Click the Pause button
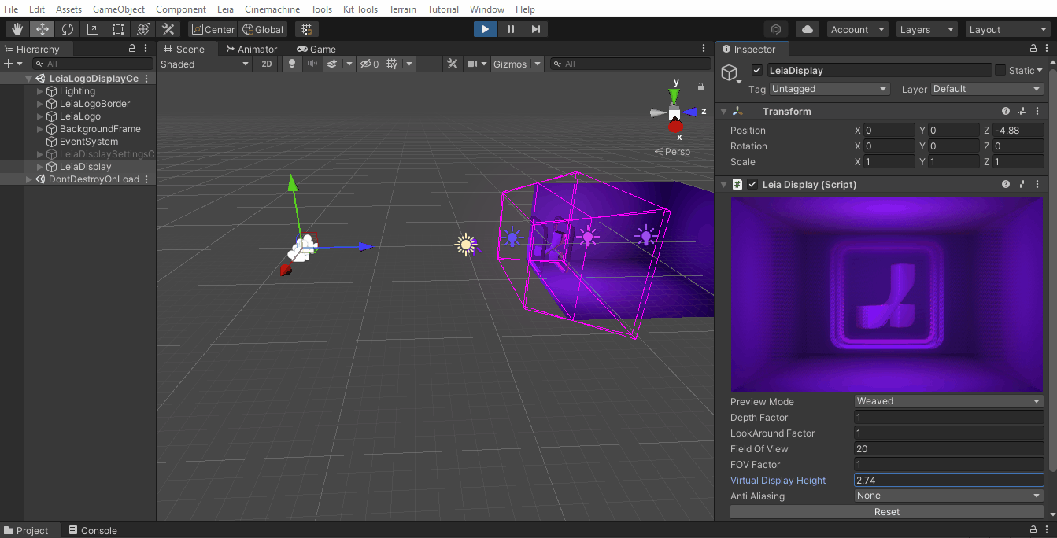Screen dimensions: 1057x538 511,29
